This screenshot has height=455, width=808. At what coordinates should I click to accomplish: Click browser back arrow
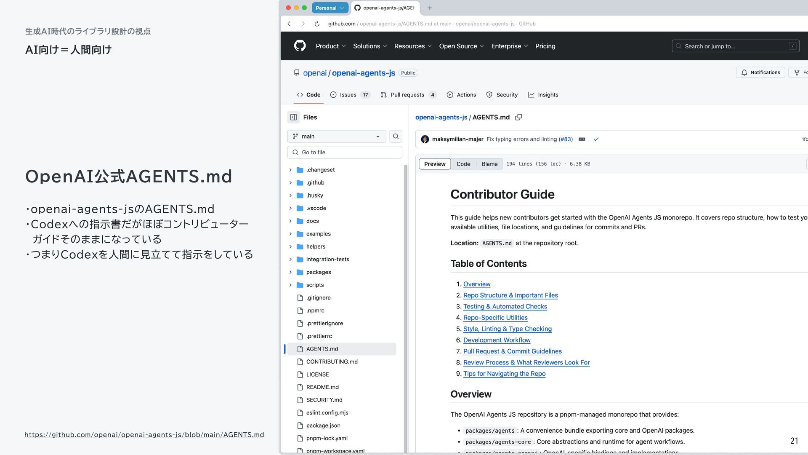coord(289,24)
